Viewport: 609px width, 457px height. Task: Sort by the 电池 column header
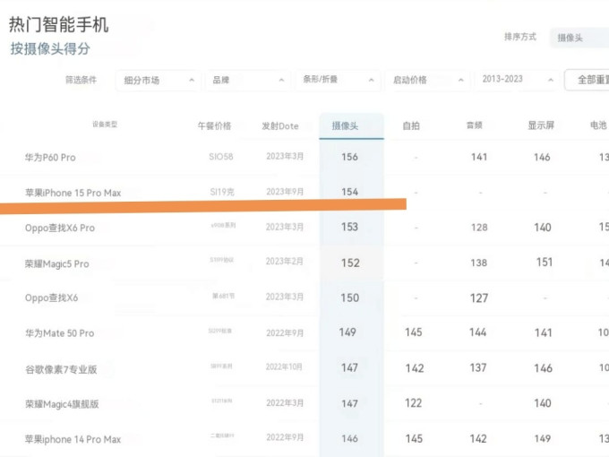tap(598, 125)
